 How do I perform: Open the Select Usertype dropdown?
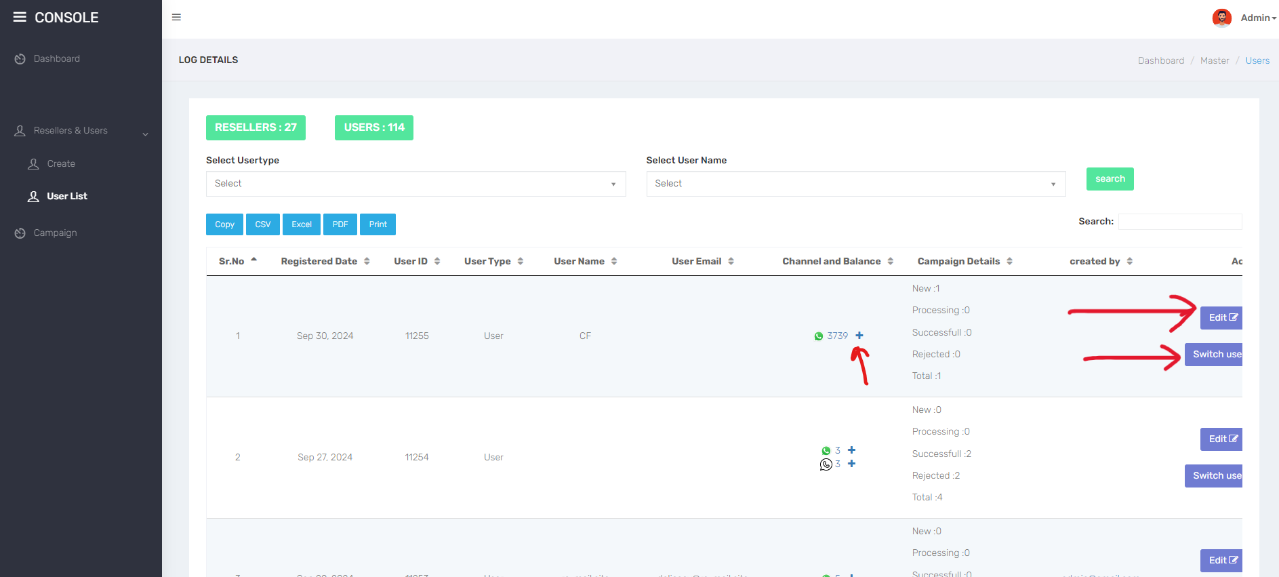tap(415, 184)
